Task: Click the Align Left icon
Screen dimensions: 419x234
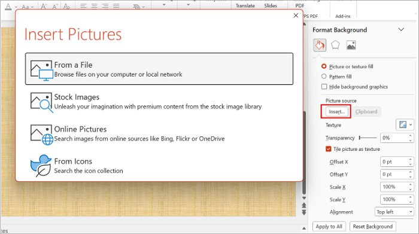Action: pyautogui.click(x=83, y=6)
